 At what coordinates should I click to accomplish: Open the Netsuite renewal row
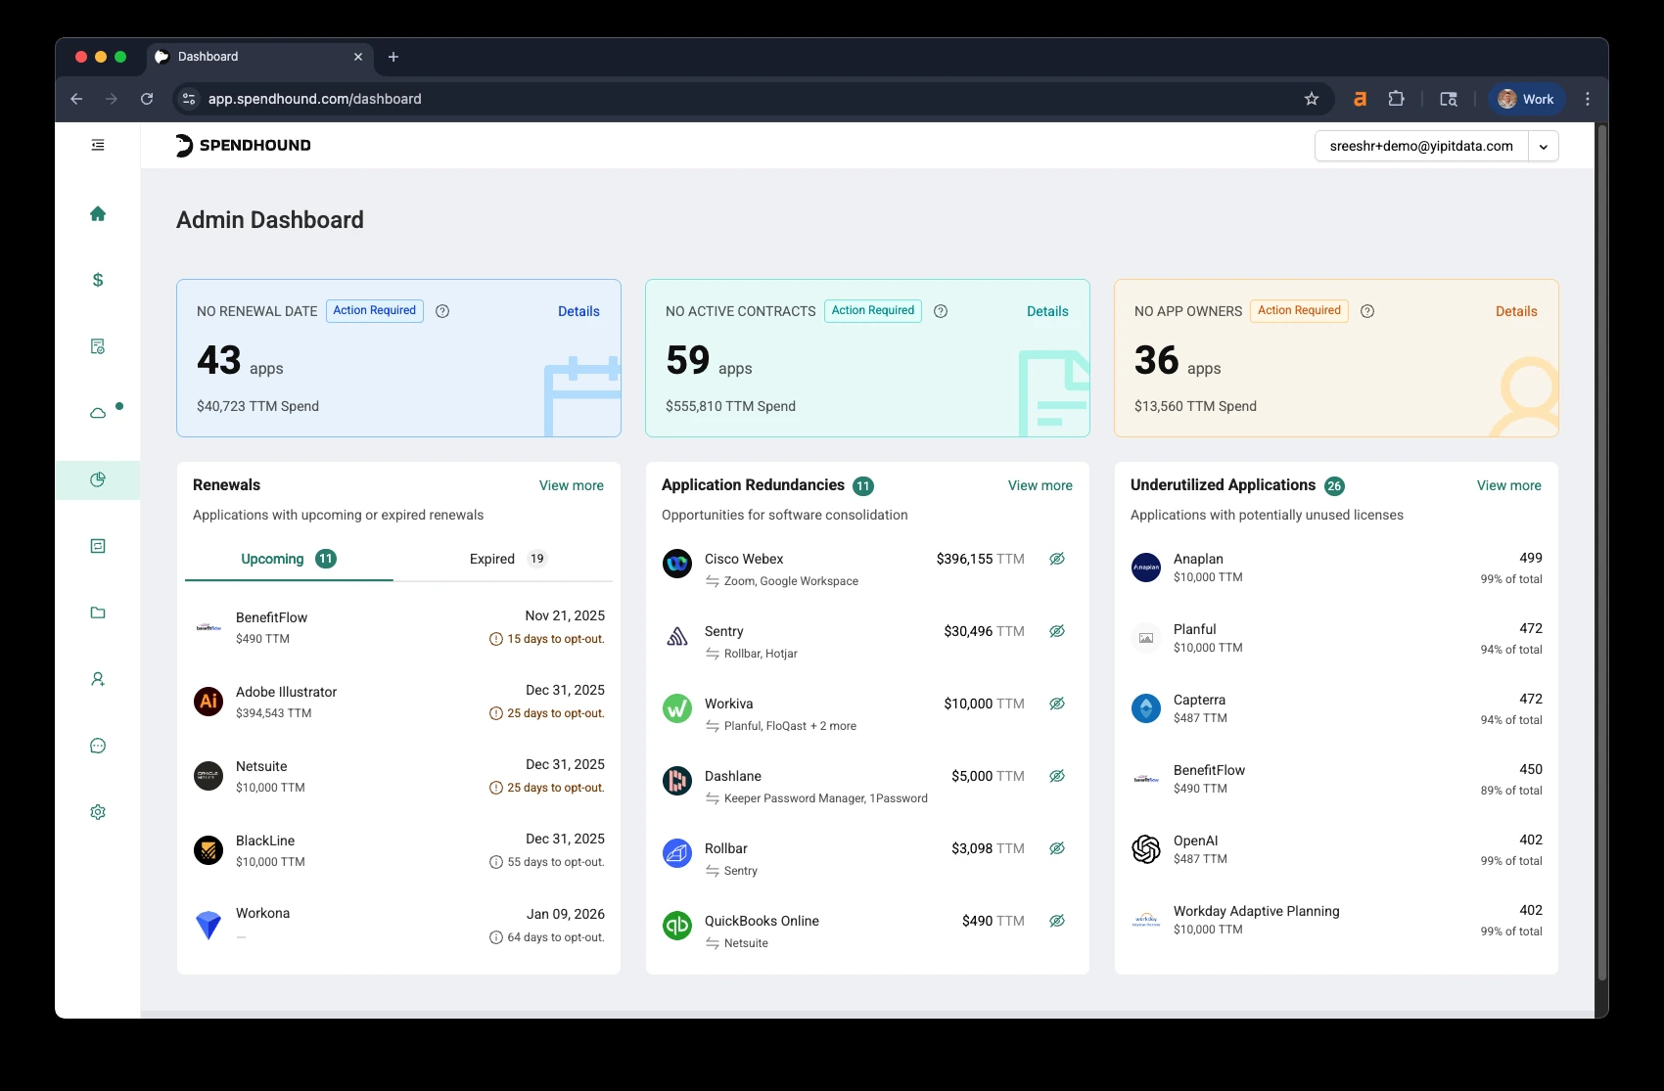[399, 776]
